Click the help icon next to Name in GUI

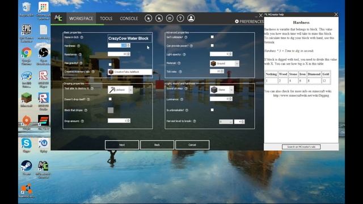[x=82, y=37]
